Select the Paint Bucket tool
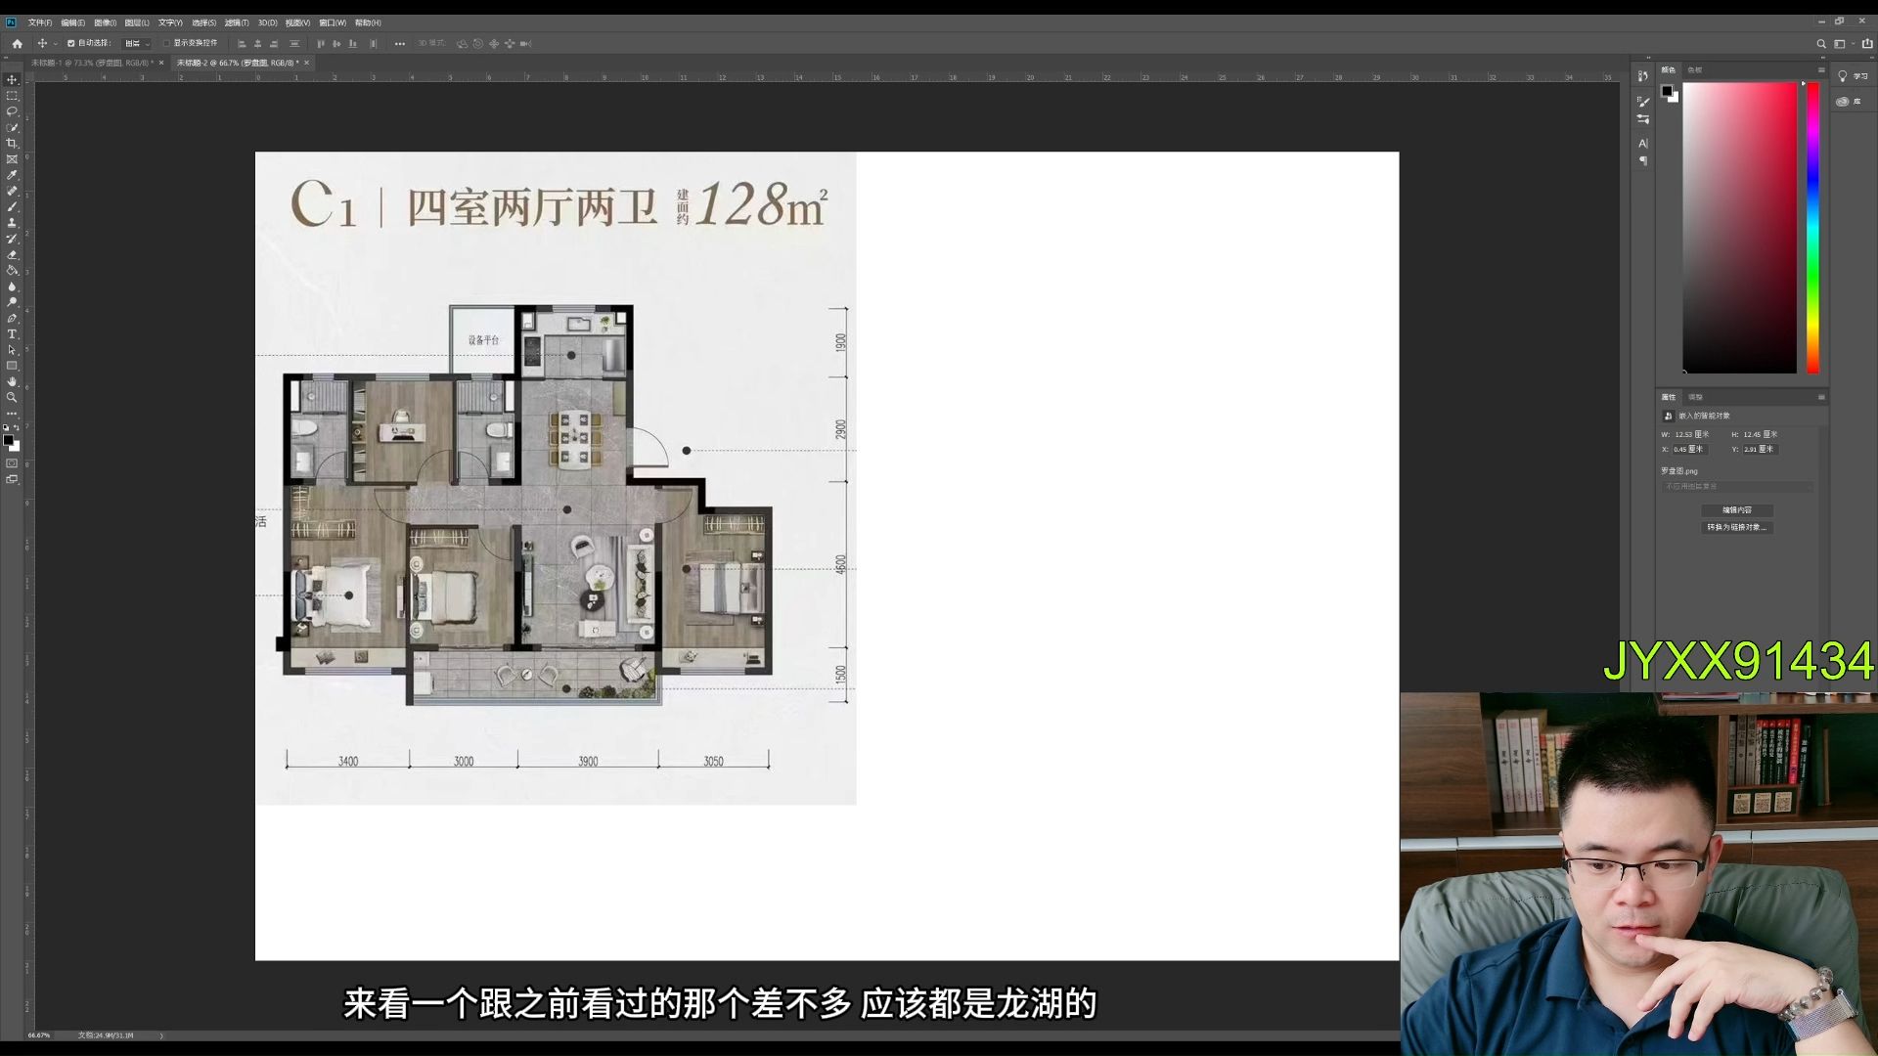The image size is (1878, 1056). 12,271
